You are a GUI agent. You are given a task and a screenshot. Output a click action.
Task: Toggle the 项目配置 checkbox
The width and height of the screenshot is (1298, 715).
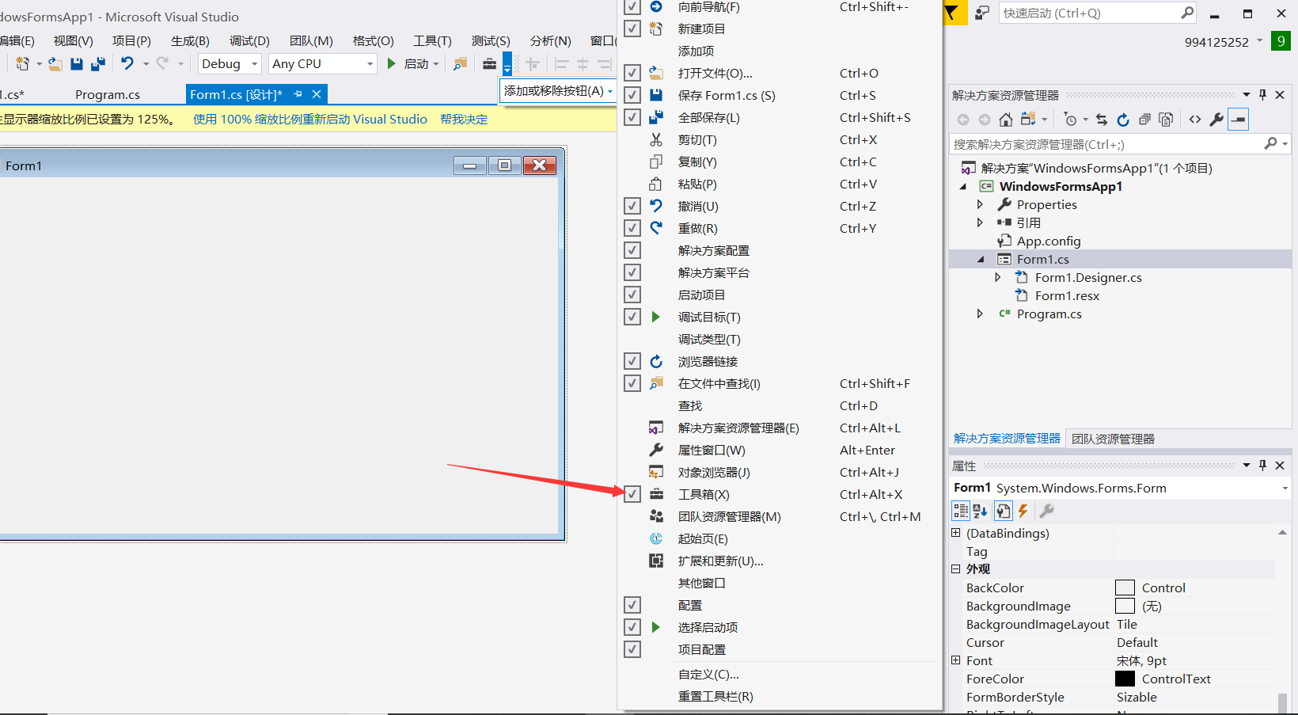tap(632, 649)
